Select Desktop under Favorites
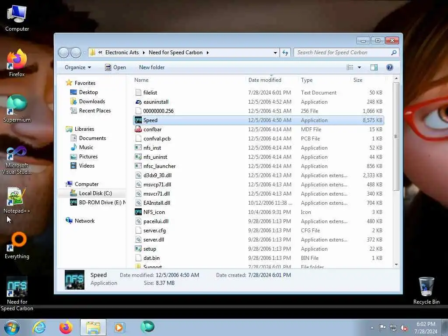448x336 pixels. tap(84, 92)
